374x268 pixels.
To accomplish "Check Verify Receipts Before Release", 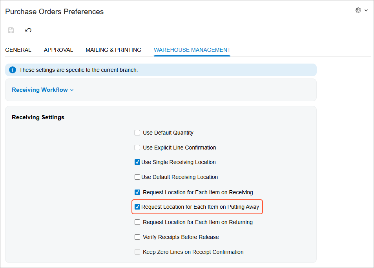I will tap(137, 237).
